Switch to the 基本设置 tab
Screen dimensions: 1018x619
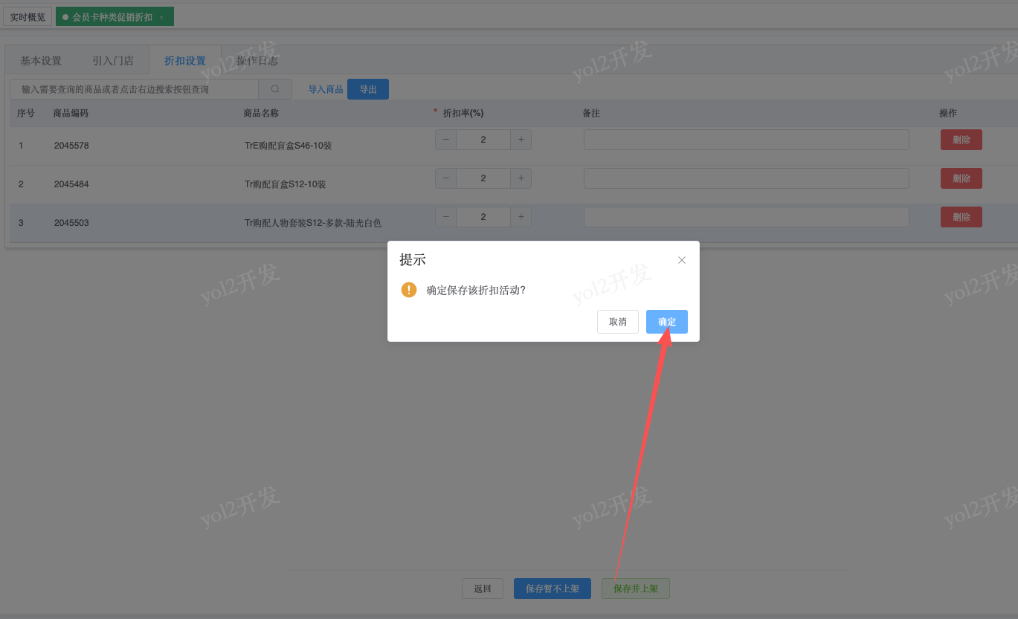pos(41,61)
